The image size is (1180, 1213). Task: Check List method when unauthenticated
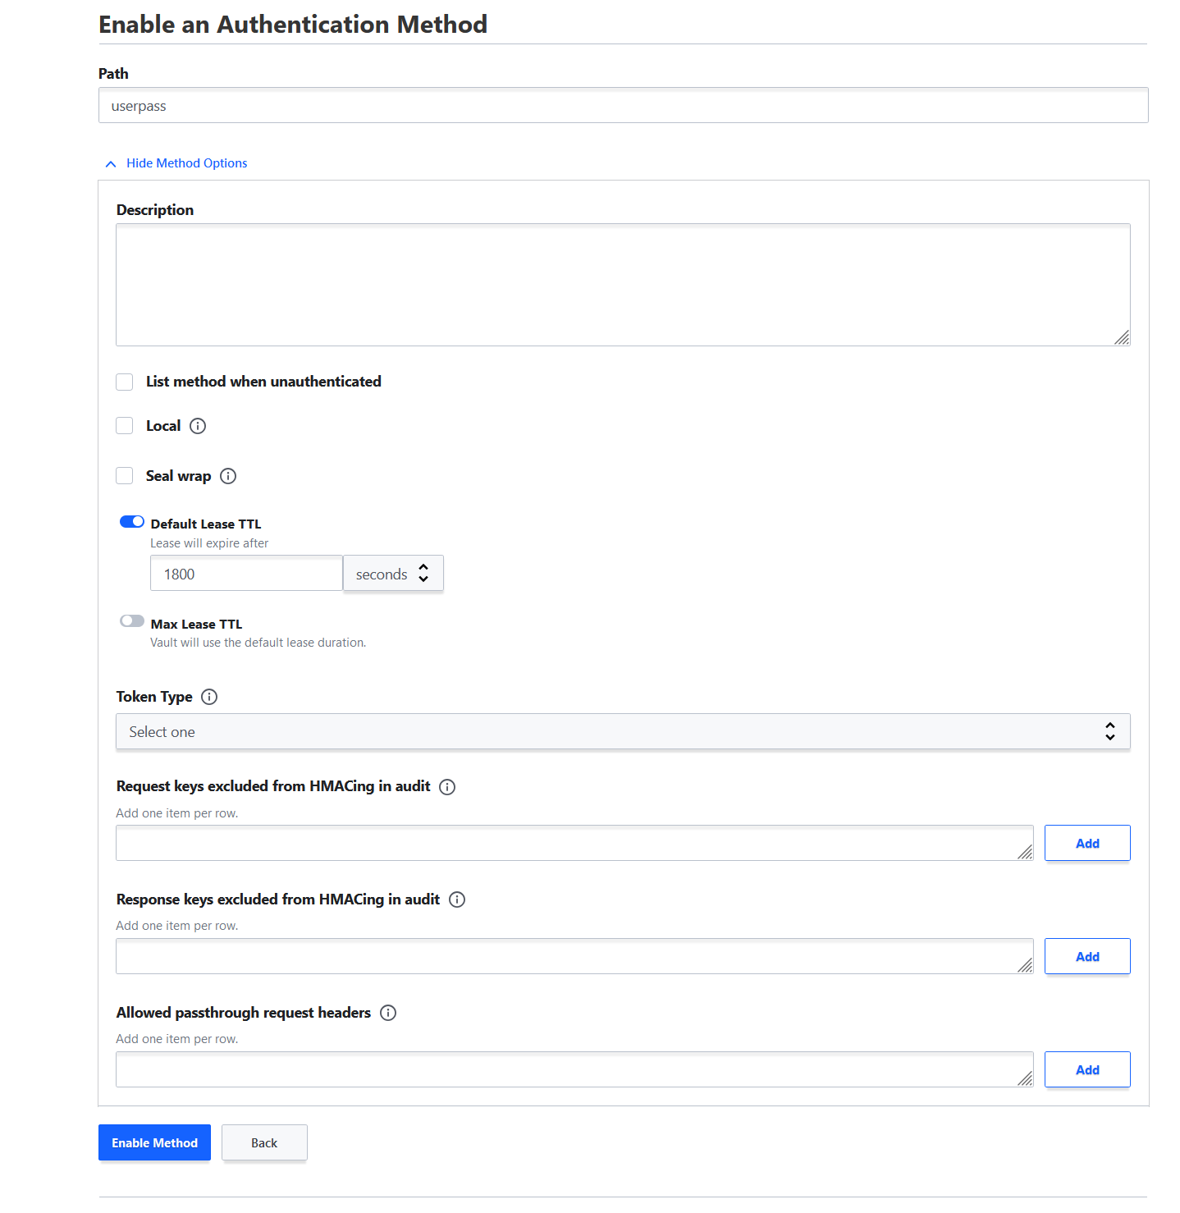point(125,382)
